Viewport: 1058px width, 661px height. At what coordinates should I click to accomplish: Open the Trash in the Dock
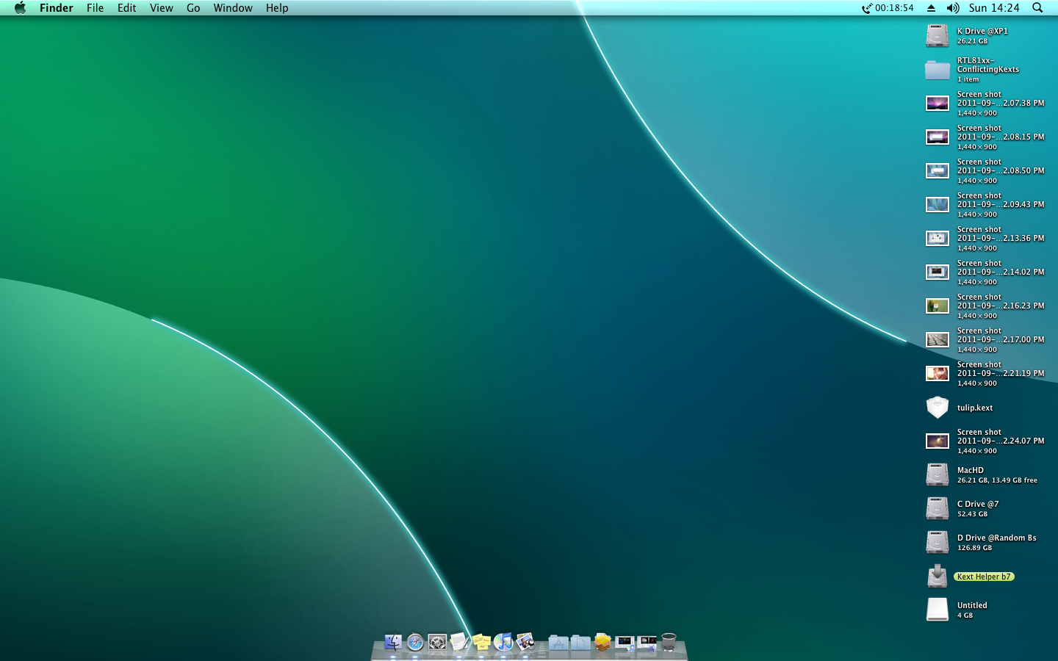pos(669,643)
